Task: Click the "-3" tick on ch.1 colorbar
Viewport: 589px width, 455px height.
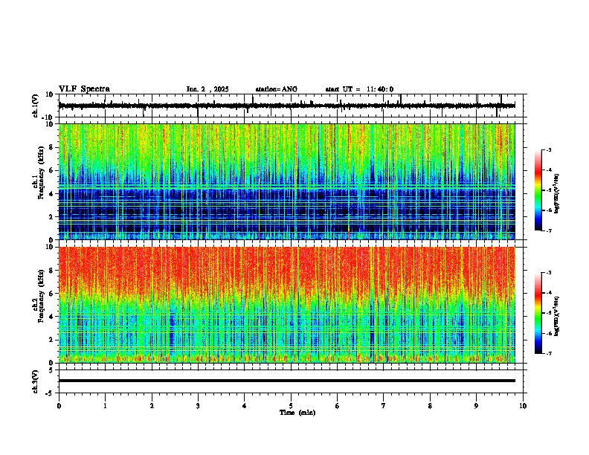Action: pyautogui.click(x=549, y=150)
